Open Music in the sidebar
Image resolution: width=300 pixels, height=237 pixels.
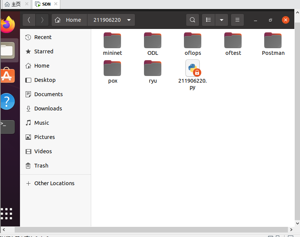point(55,123)
